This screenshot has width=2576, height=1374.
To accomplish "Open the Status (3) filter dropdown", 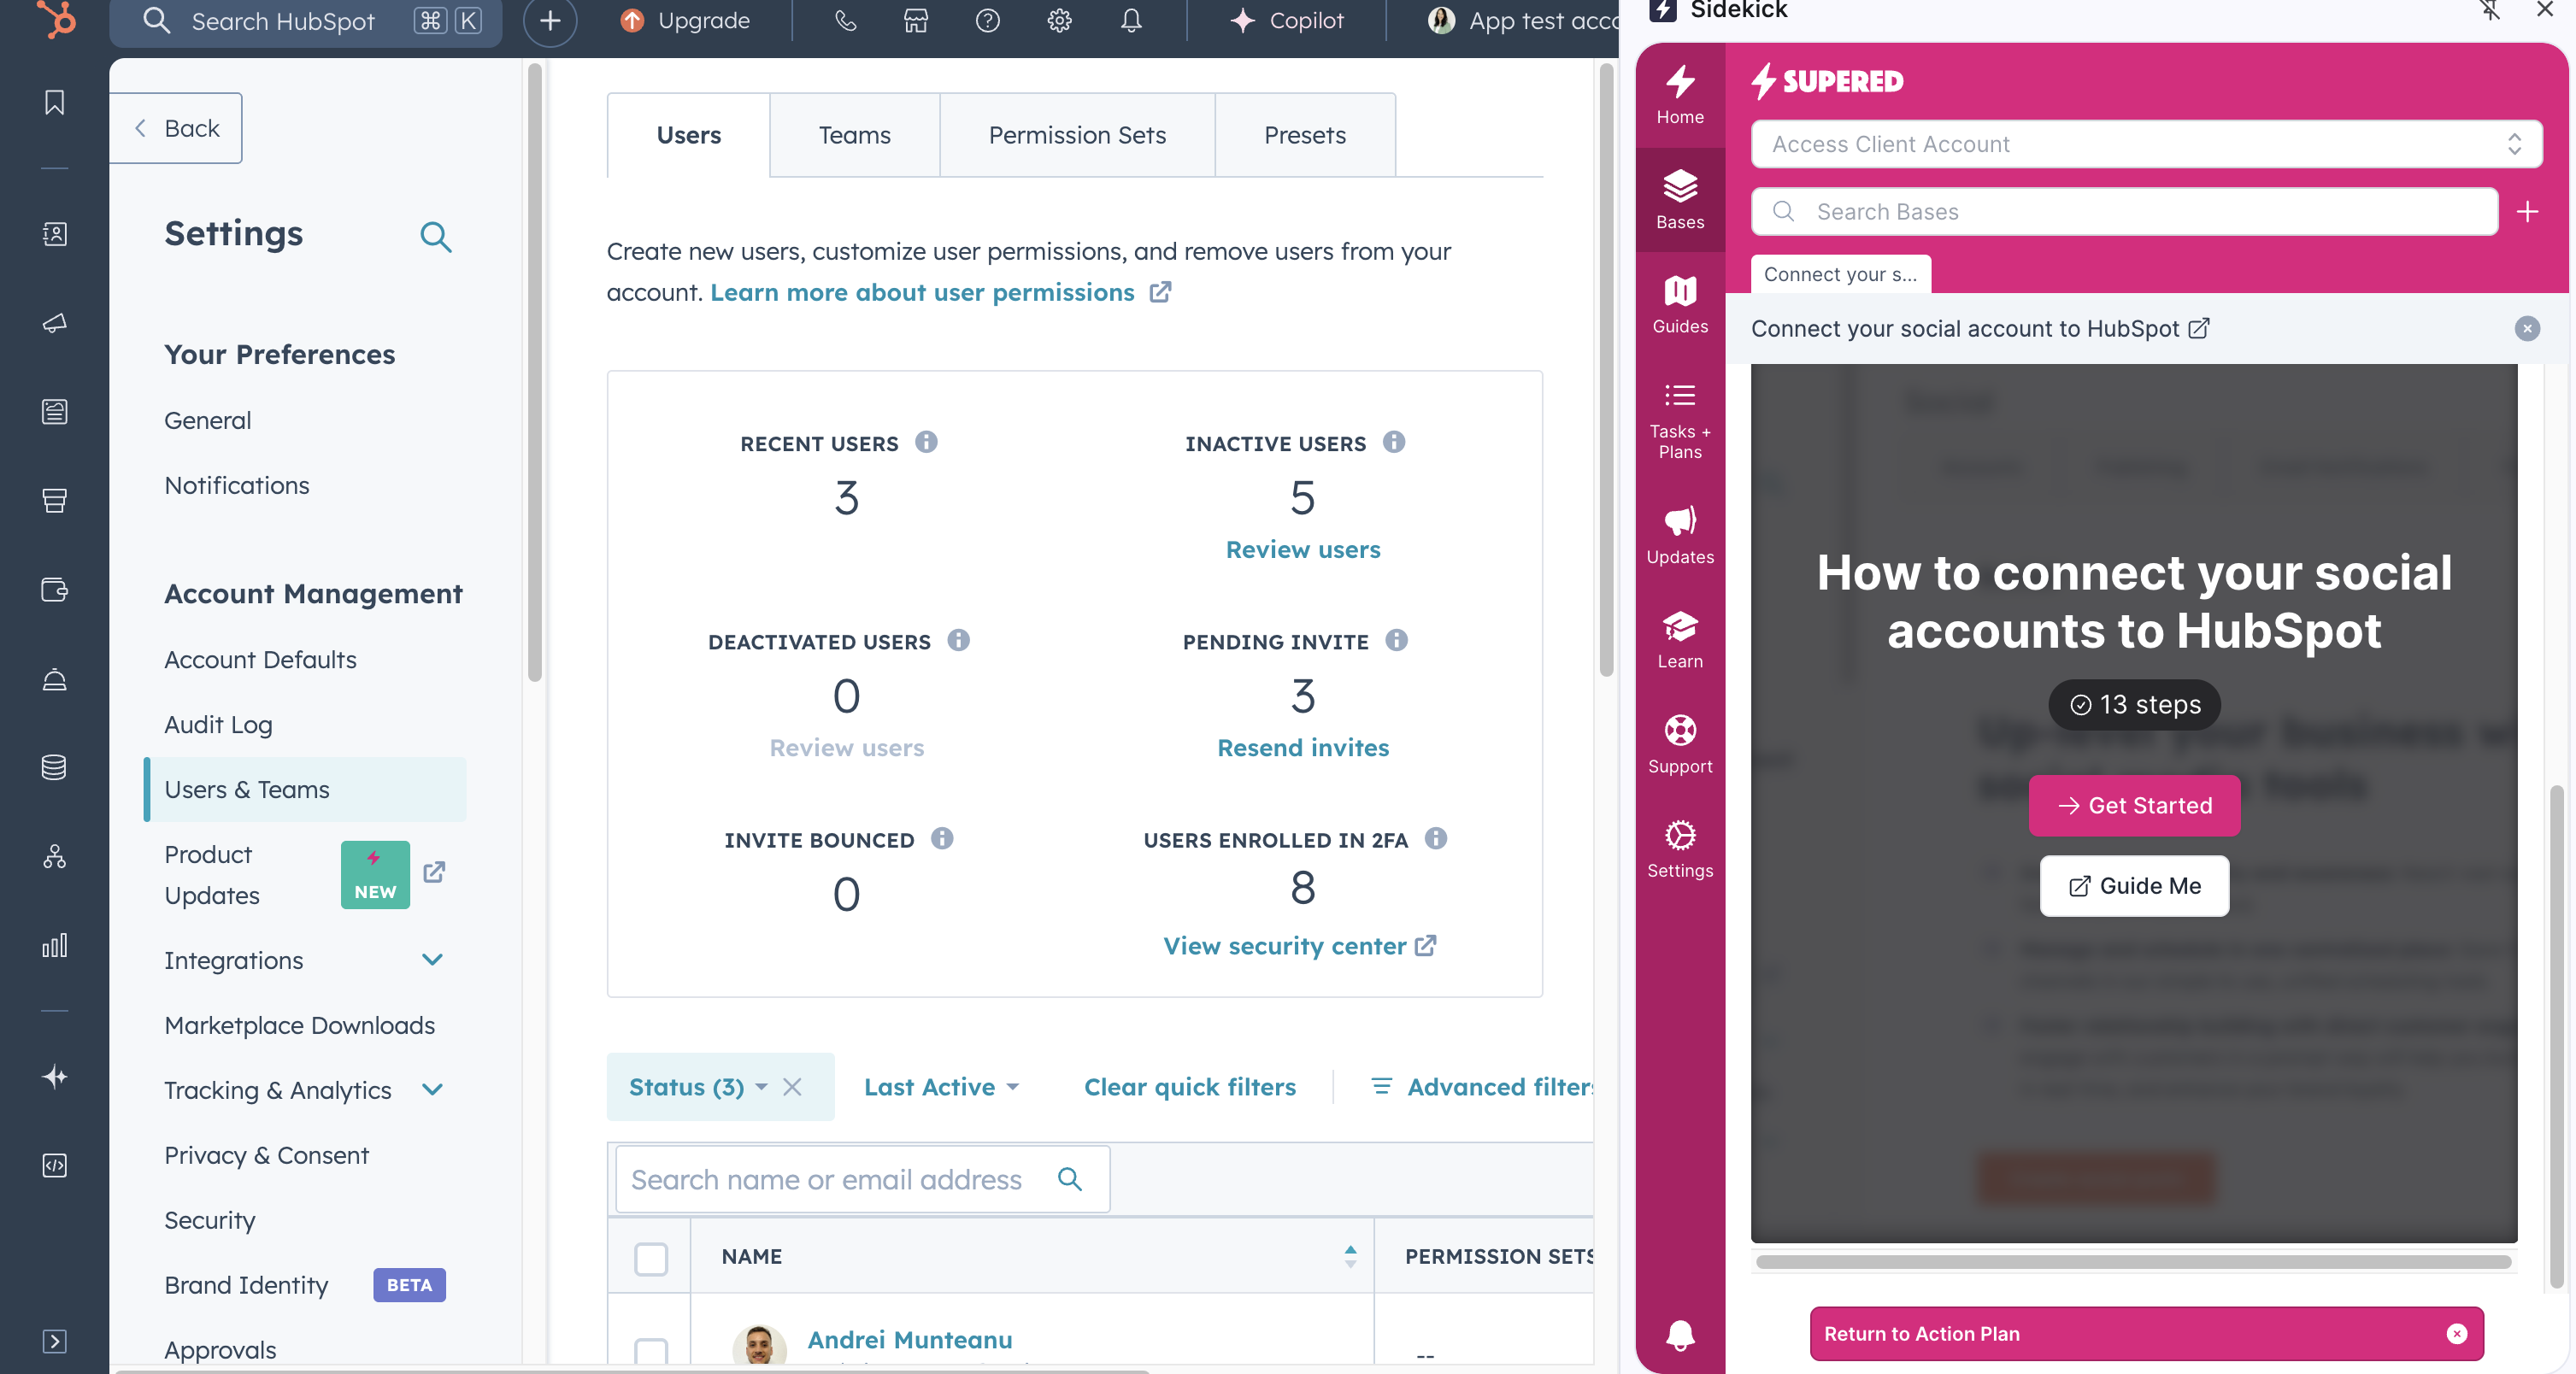I will tap(698, 1087).
